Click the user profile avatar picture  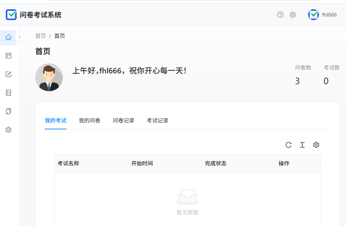click(x=49, y=77)
